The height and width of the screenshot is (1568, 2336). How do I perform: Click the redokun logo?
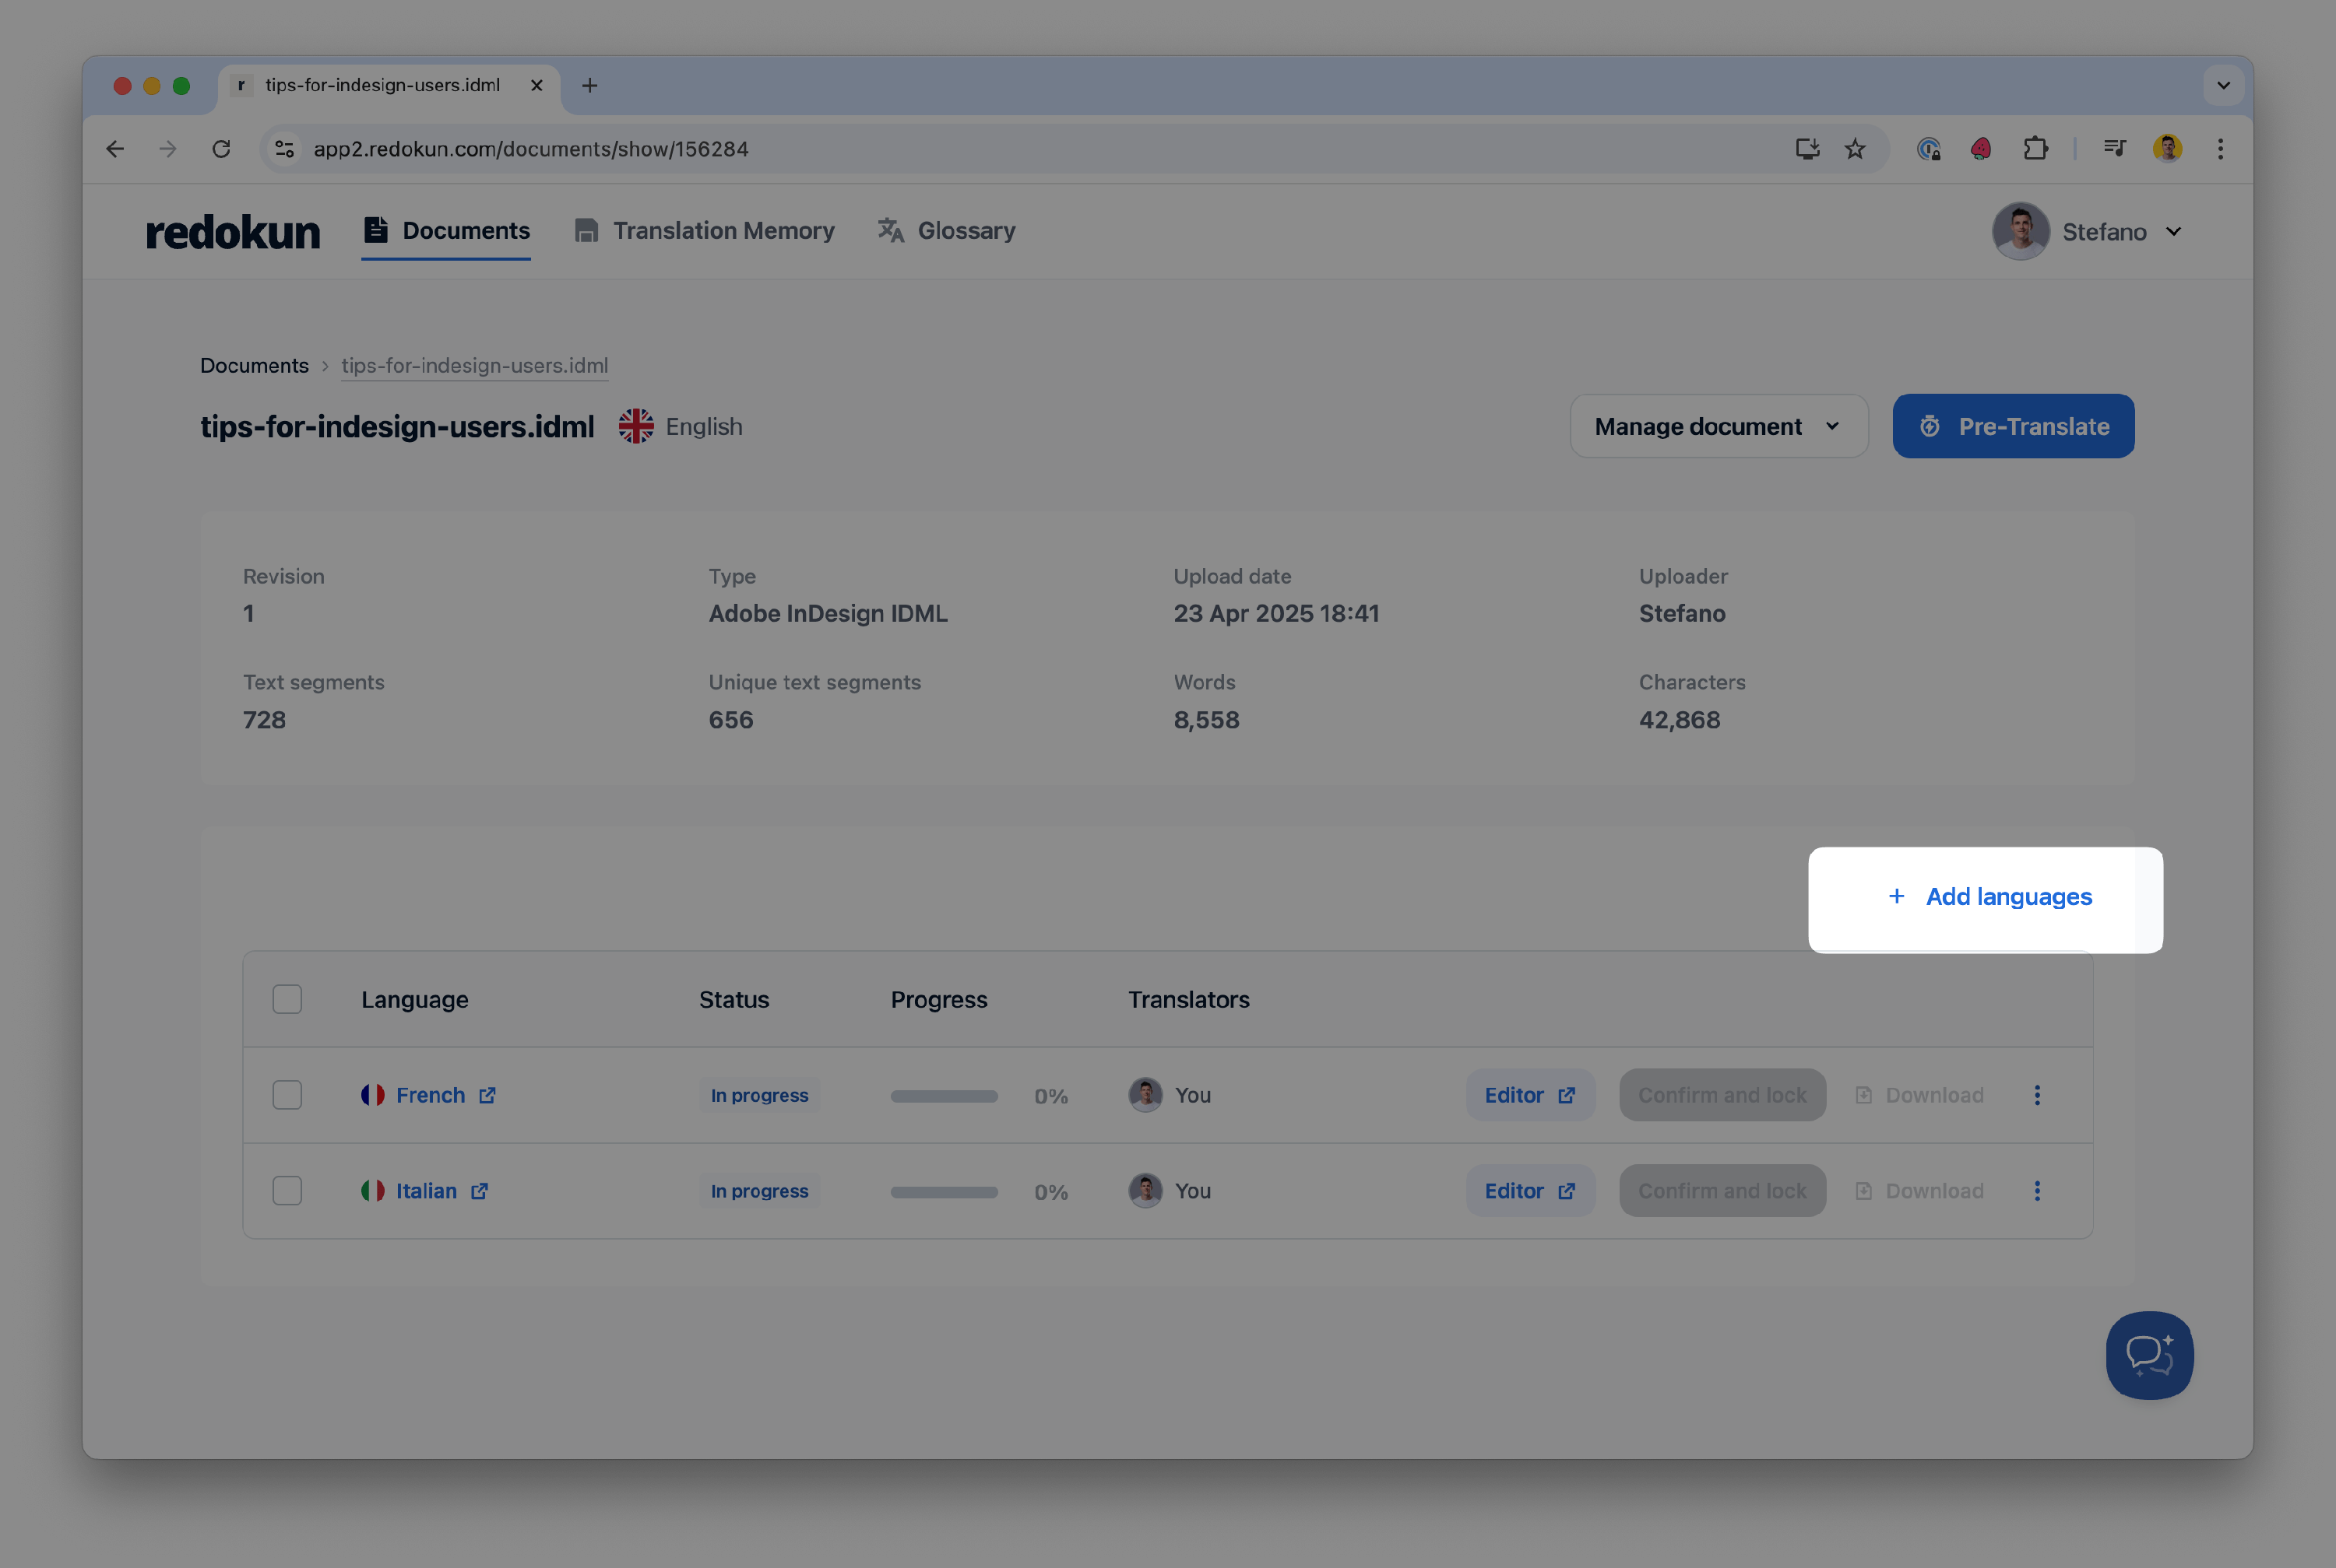point(233,231)
